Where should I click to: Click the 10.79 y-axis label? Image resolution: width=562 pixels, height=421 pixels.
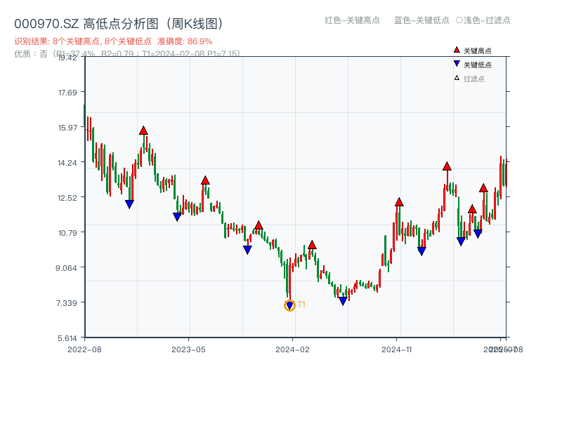pyautogui.click(x=67, y=233)
